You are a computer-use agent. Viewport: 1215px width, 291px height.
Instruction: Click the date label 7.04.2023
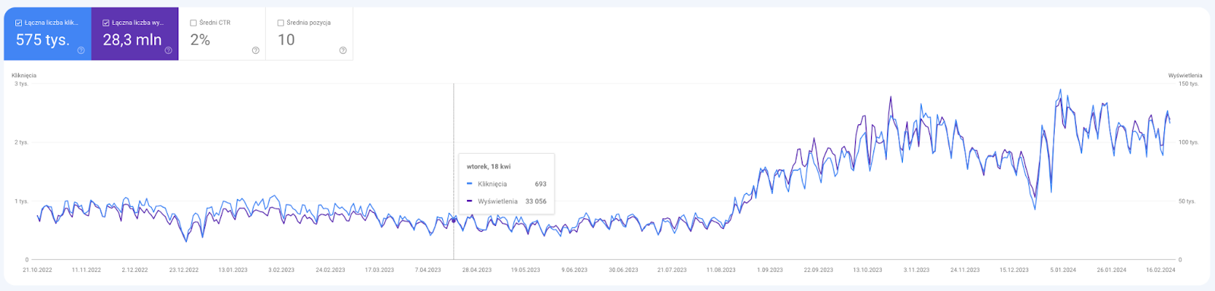[x=428, y=270]
